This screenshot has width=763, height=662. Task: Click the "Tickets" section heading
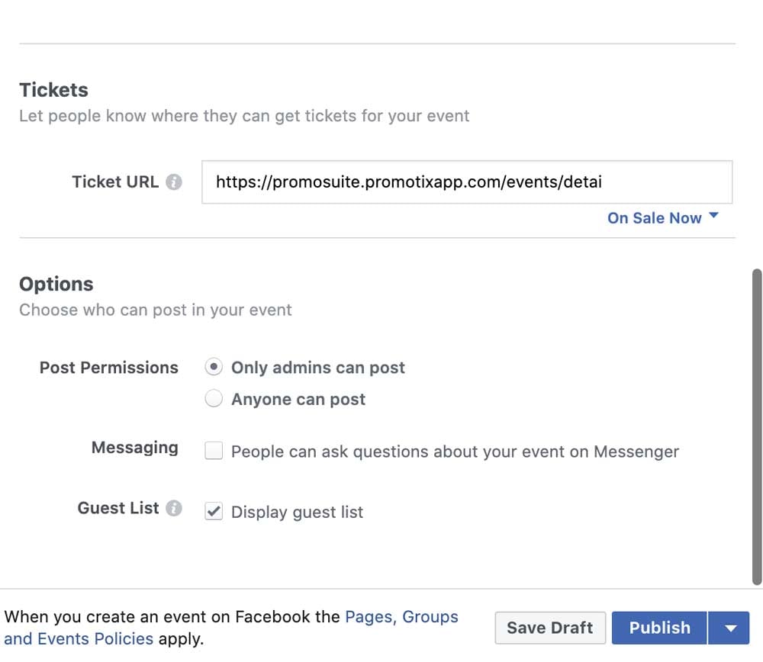tap(53, 89)
